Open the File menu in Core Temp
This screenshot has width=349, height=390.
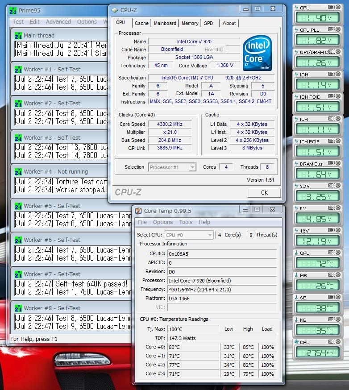142,222
